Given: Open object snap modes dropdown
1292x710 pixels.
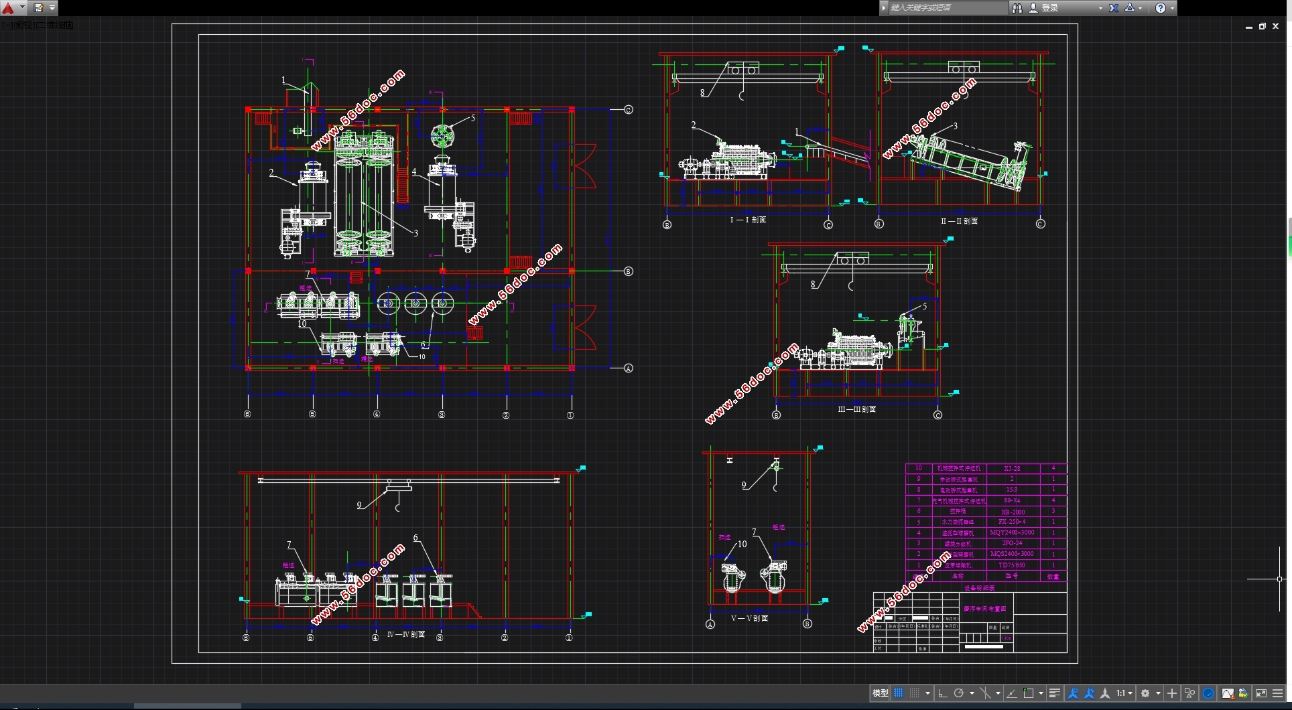Looking at the screenshot, I should tap(1041, 693).
